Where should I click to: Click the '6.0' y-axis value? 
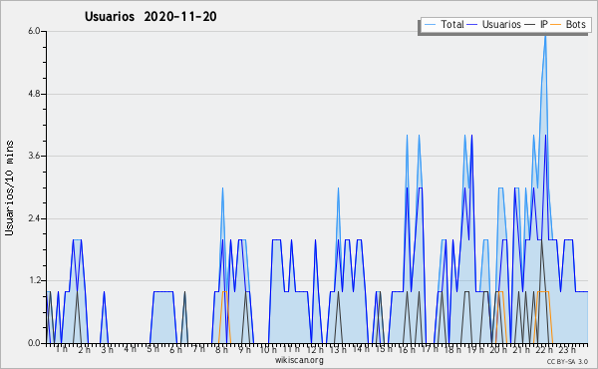[x=34, y=31]
